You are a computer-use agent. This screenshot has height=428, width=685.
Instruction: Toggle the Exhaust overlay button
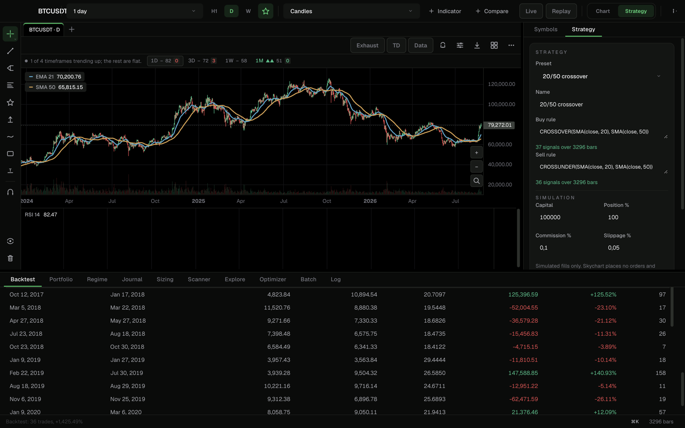tap(367, 45)
